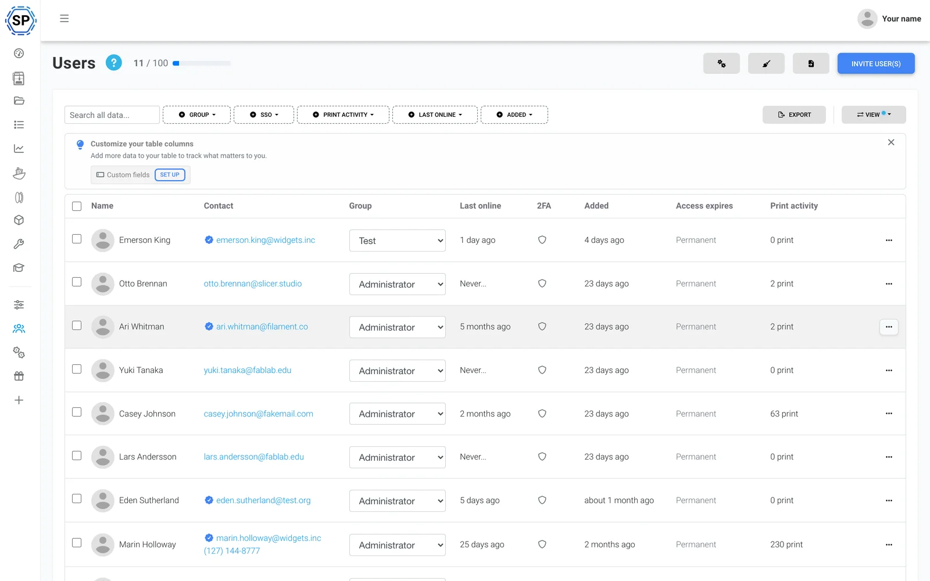Open the gift icon in sidebar
The height and width of the screenshot is (581, 930).
pos(19,376)
